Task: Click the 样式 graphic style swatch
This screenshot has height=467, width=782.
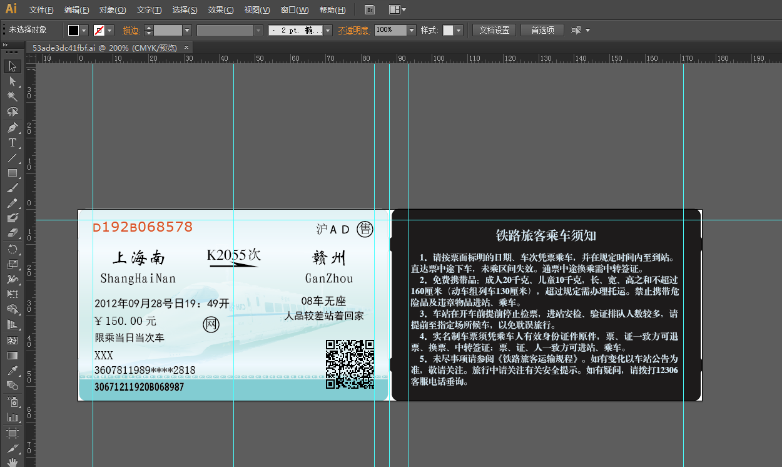Action: click(448, 30)
